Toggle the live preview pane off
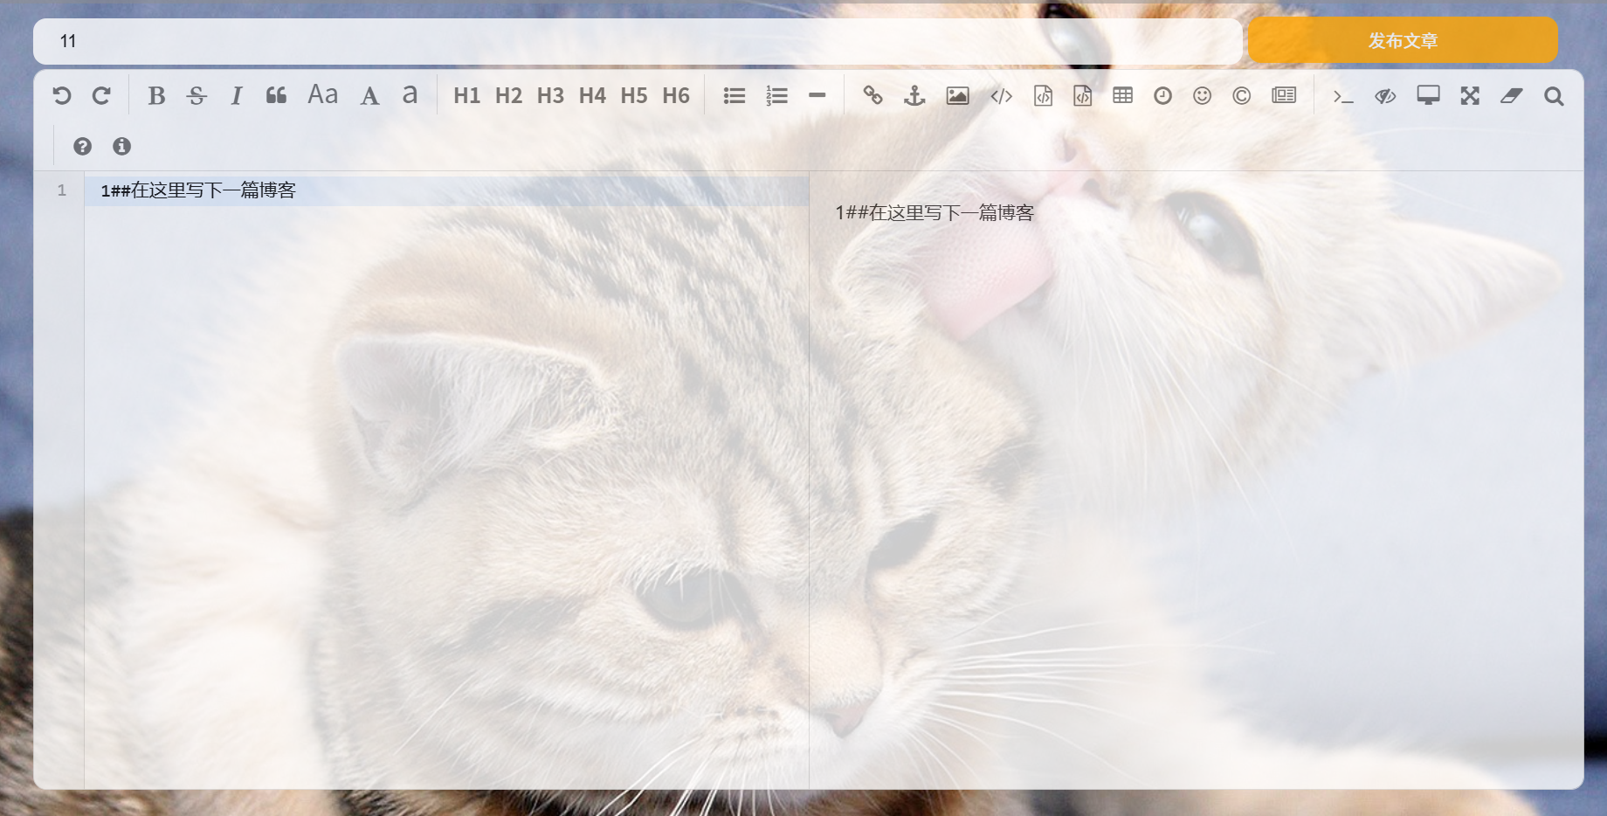Screen dimensions: 1607x816 [1386, 95]
